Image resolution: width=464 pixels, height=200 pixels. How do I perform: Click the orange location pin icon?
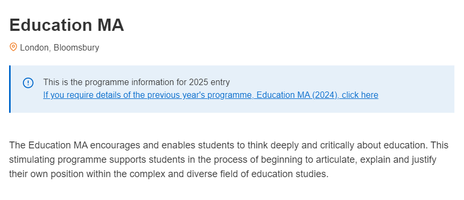(13, 47)
